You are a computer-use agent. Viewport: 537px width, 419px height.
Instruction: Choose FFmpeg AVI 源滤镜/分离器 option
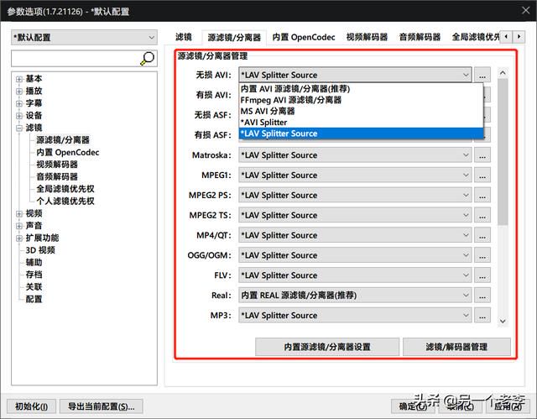pos(361,100)
